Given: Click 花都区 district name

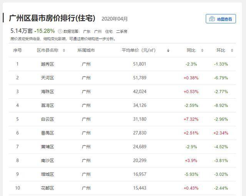Looking at the screenshot, I should click(x=48, y=188).
